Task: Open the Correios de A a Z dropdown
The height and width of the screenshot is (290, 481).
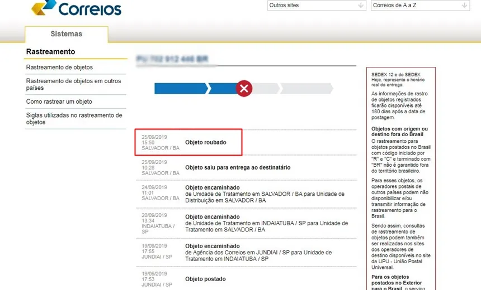Action: (420, 5)
